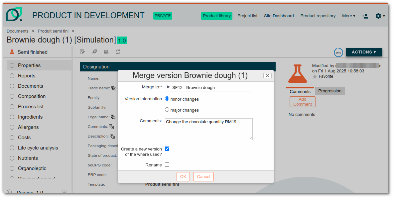Viewport: 393px width, 198px height.
Task: Follow the Produit semi fini breadcrumb link
Action: pyautogui.click(x=53, y=31)
